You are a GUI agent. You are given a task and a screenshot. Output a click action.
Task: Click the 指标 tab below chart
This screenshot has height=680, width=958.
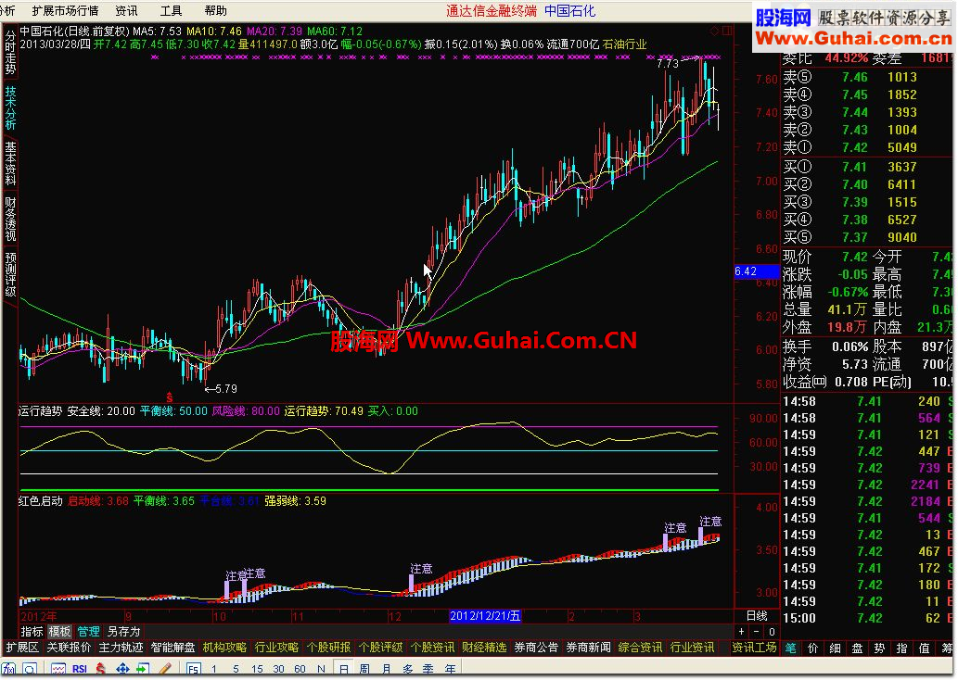[x=32, y=632]
